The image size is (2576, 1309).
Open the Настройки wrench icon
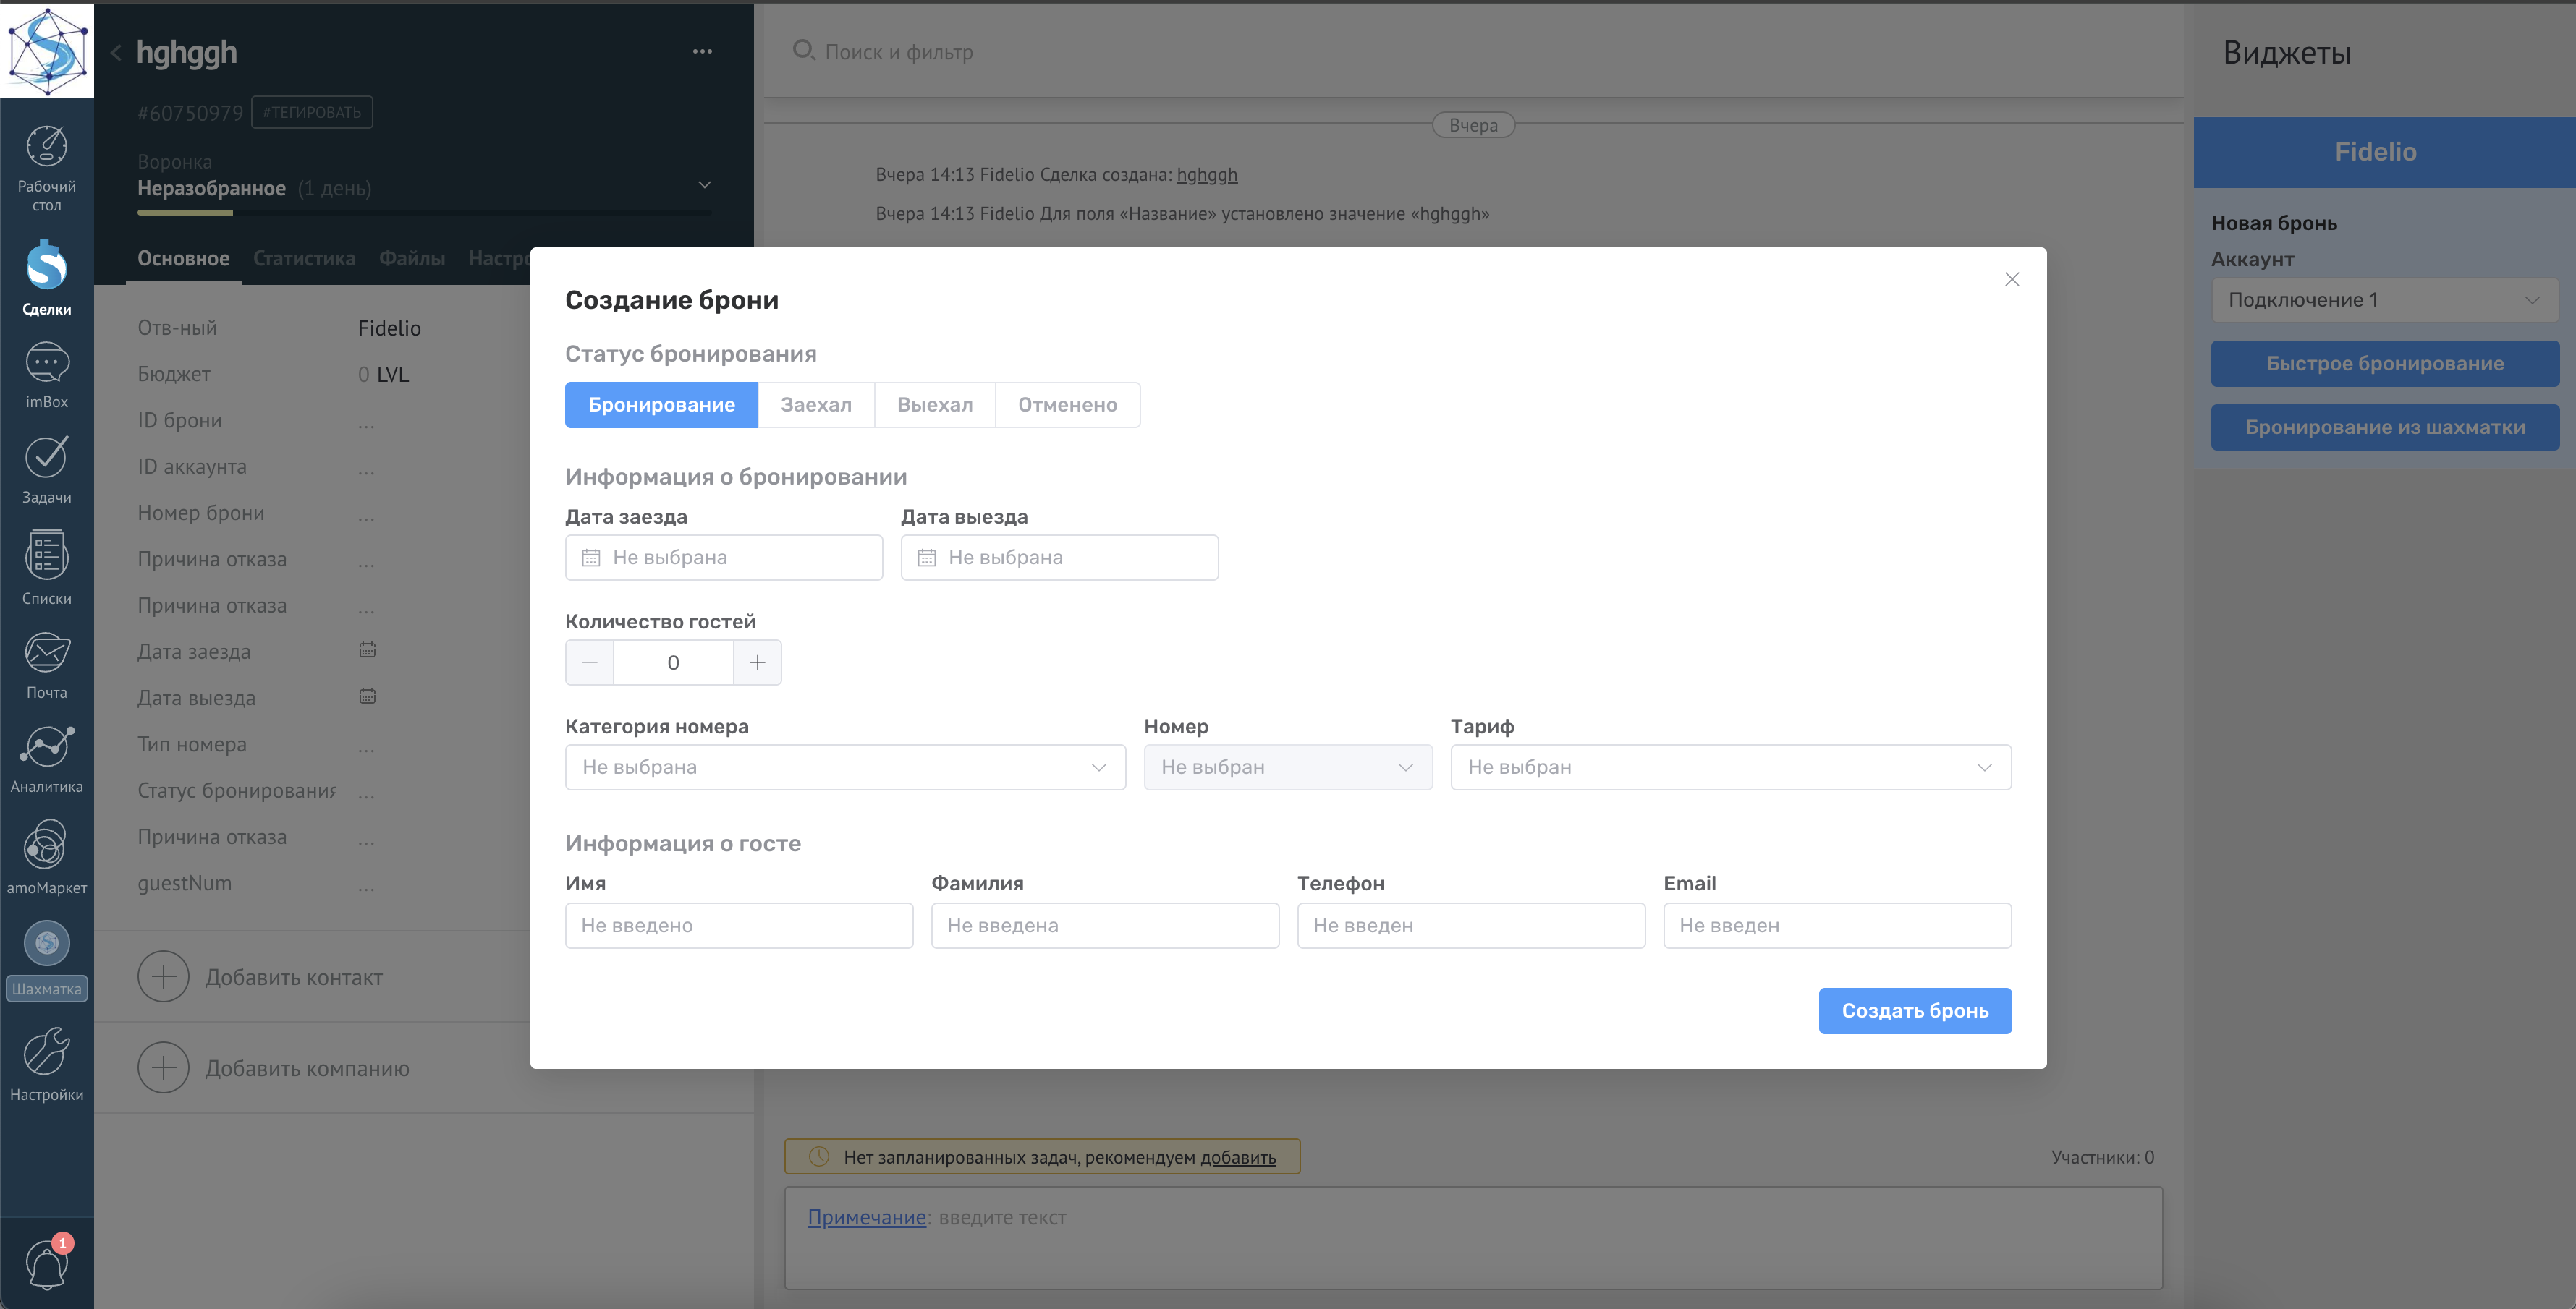(x=46, y=1053)
